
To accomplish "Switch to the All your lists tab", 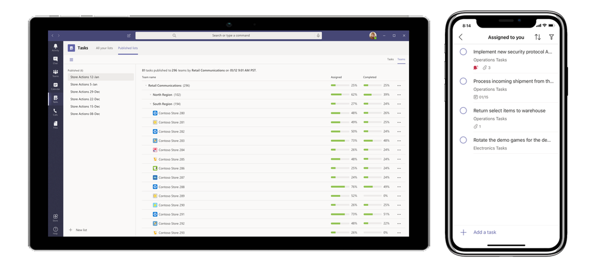I will click(x=104, y=48).
